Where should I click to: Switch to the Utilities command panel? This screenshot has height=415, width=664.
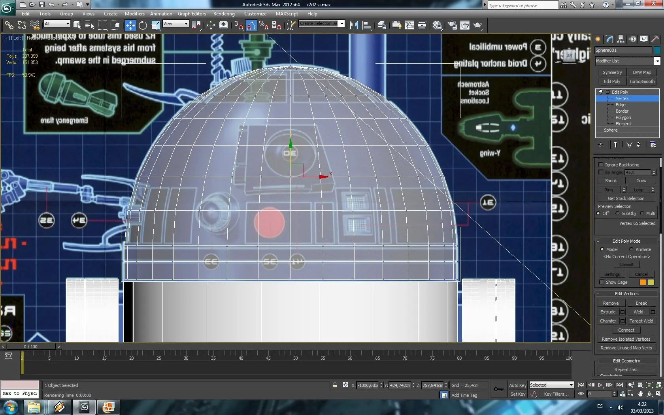(655, 39)
